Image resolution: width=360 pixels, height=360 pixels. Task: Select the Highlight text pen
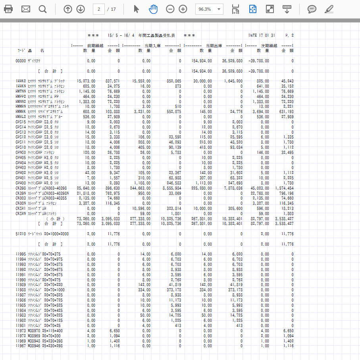click(329, 9)
